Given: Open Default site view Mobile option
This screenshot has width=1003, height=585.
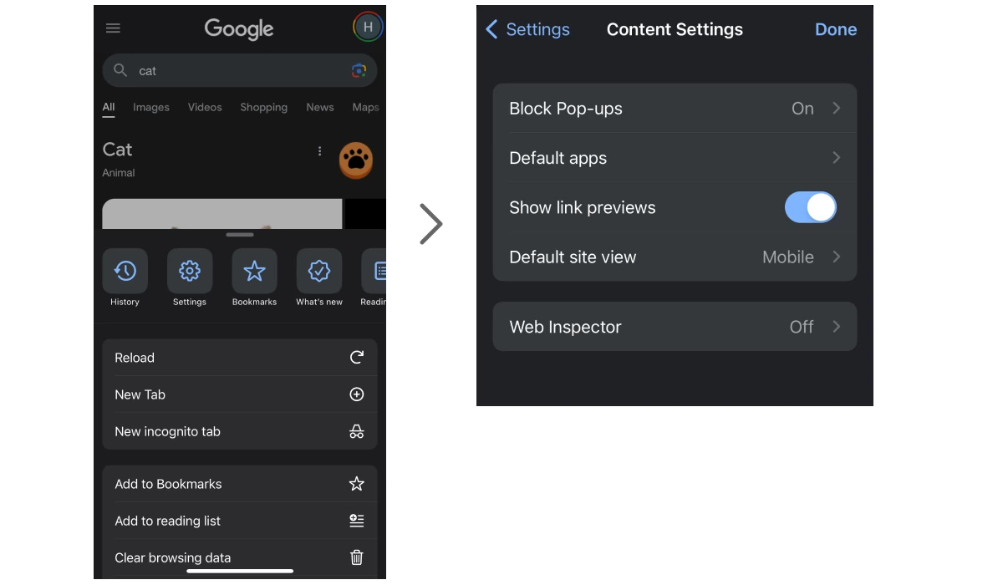Looking at the screenshot, I should pyautogui.click(x=675, y=257).
